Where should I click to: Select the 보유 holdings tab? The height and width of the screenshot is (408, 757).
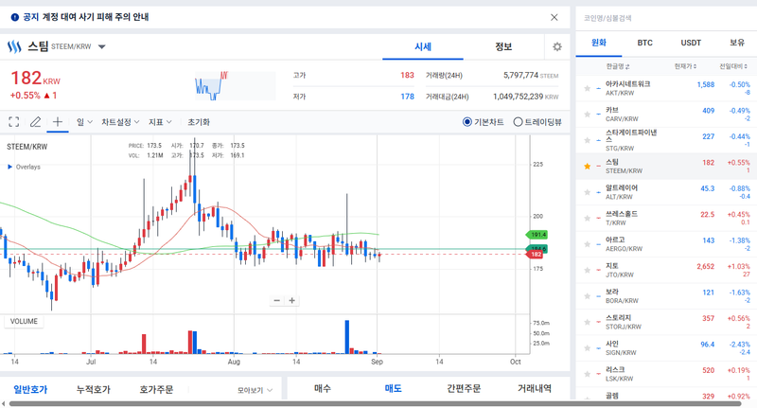coord(737,43)
